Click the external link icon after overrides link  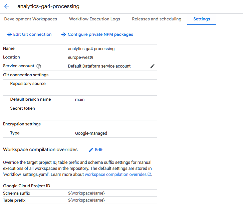coord(149,174)
